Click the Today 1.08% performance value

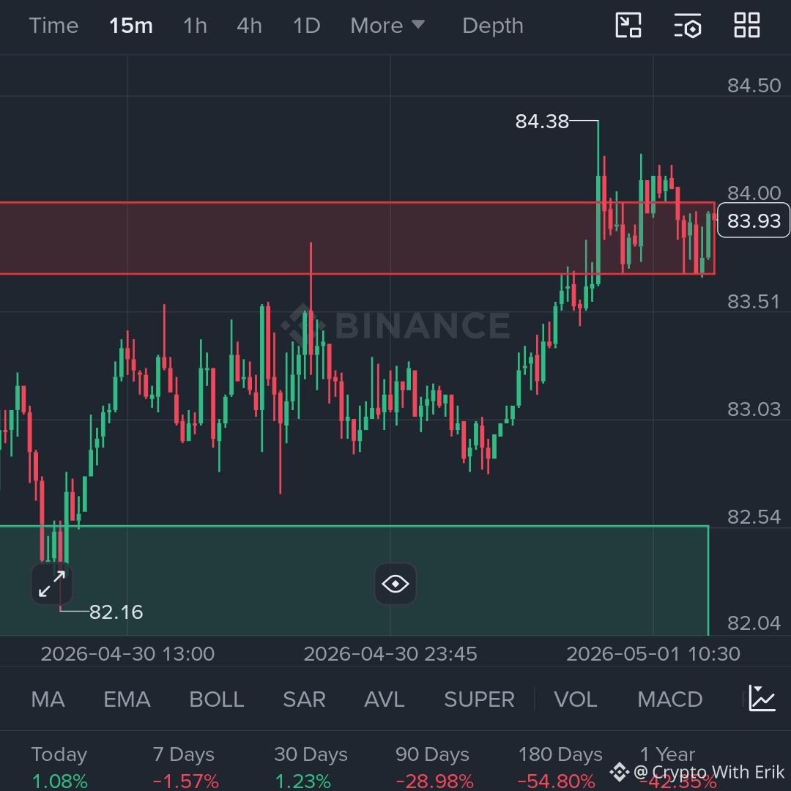pos(59,781)
